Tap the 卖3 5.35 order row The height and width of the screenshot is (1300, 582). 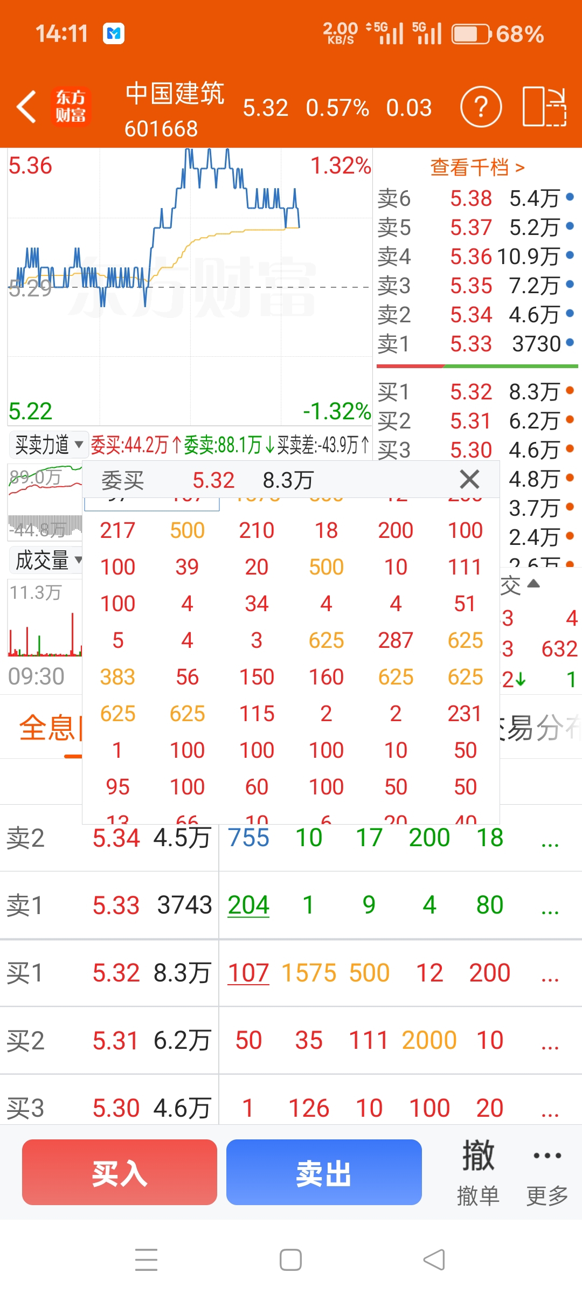coord(476,286)
